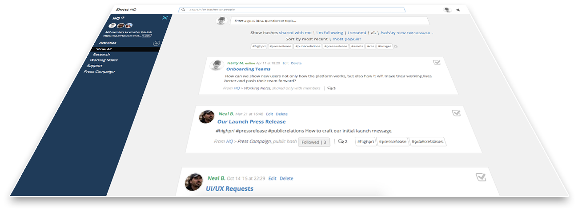Click the Copy invite link button

pyautogui.click(x=146, y=36)
